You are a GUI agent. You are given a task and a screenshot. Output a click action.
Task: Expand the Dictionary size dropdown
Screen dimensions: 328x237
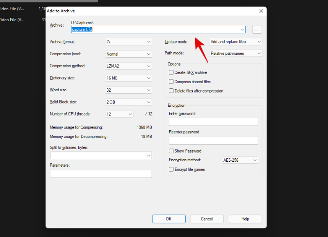coord(129,78)
